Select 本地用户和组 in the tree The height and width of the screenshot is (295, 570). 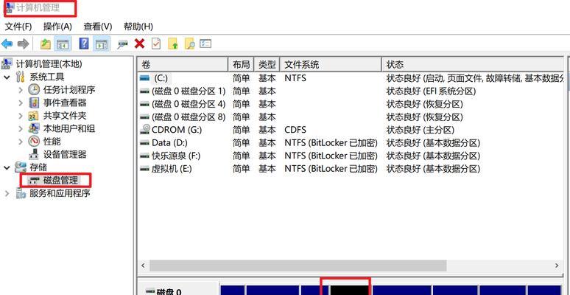tap(69, 128)
